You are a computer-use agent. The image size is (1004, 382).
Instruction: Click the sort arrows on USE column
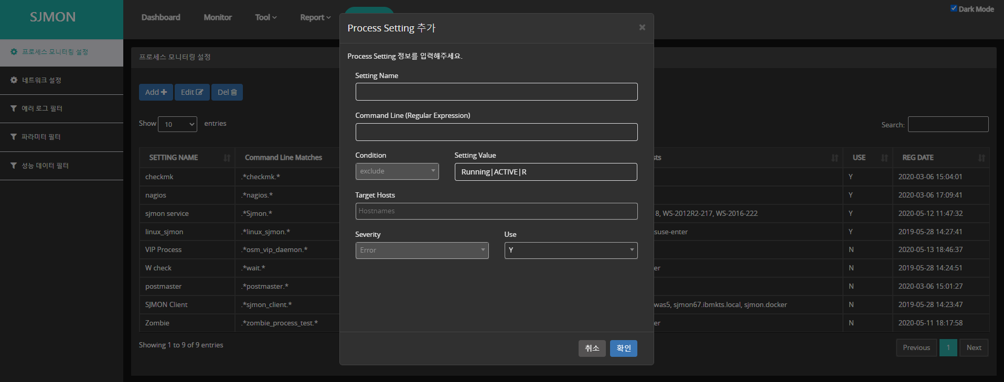pyautogui.click(x=884, y=158)
